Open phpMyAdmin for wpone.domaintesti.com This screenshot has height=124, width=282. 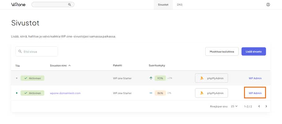pyautogui.click(x=211, y=93)
